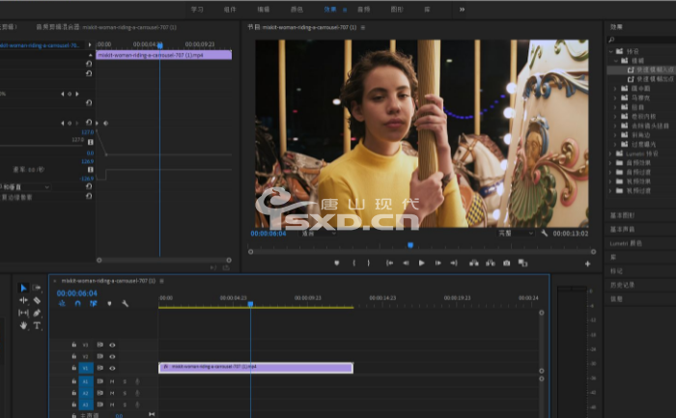This screenshot has width=676, height=418.
Task: Open workspace overflow double-chevron menu
Action: pyautogui.click(x=462, y=9)
